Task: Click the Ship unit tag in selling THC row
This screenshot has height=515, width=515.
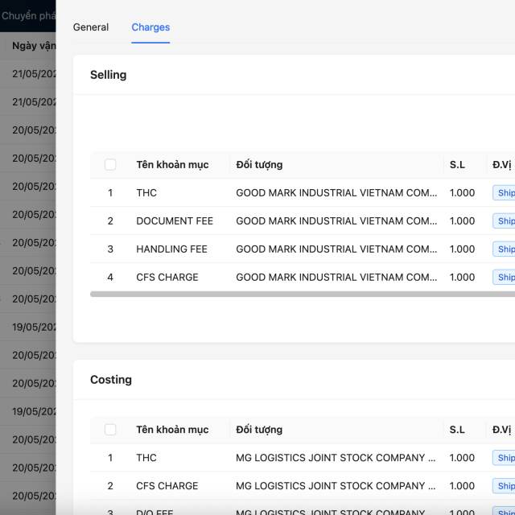Action: (504, 193)
